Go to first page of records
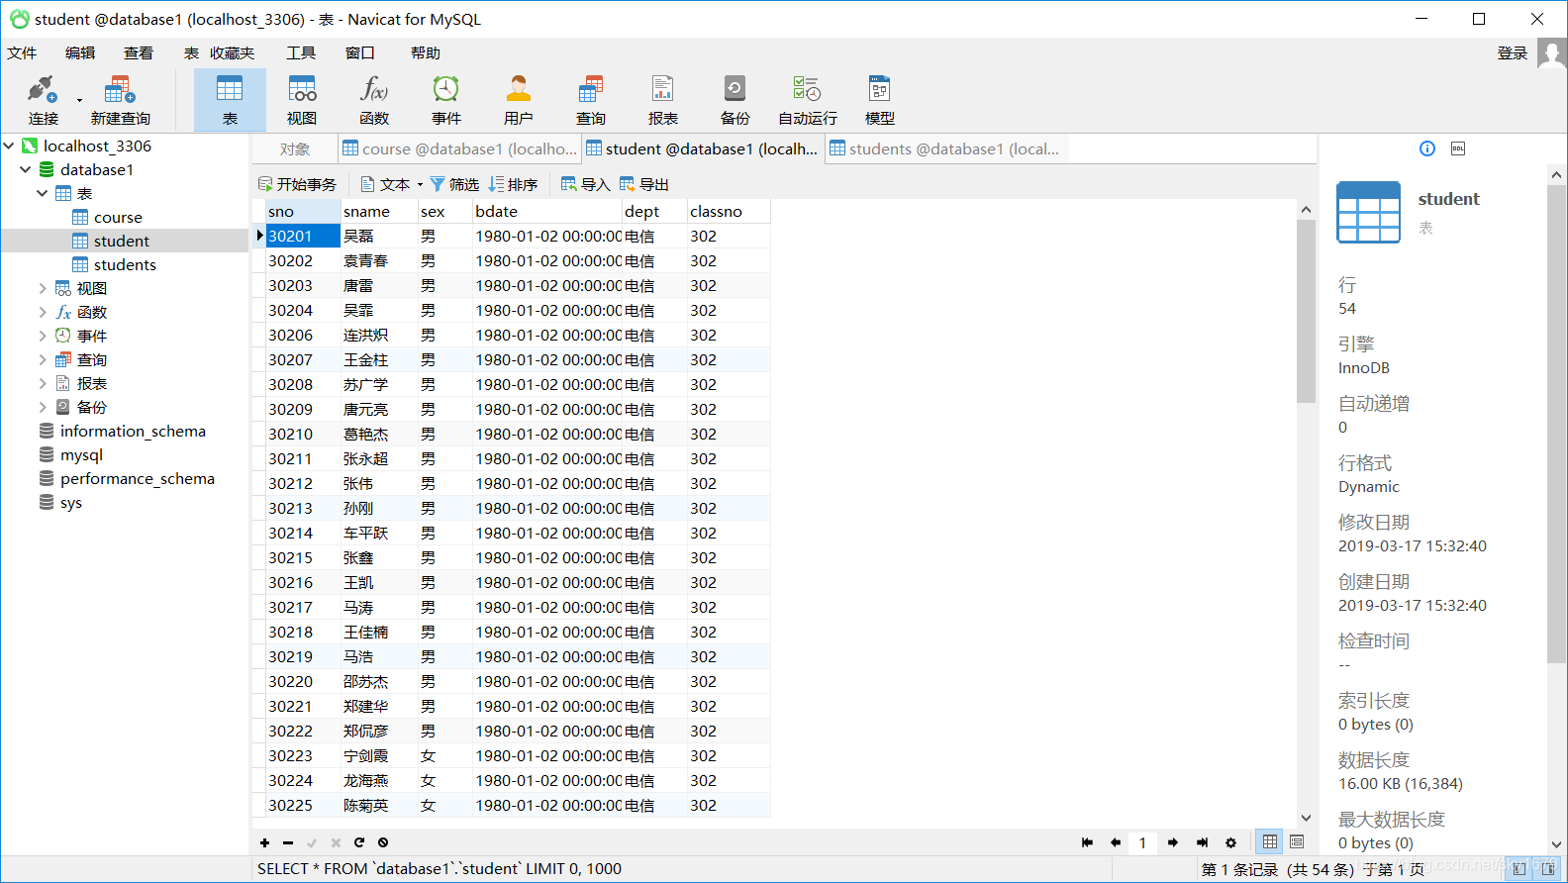 [1087, 842]
